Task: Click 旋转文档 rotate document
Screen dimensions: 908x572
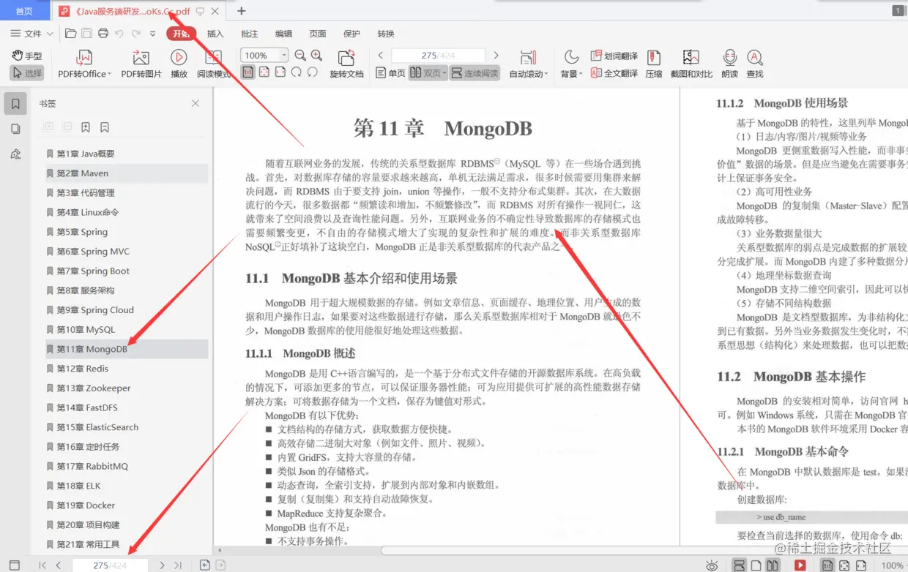Action: pyautogui.click(x=346, y=64)
